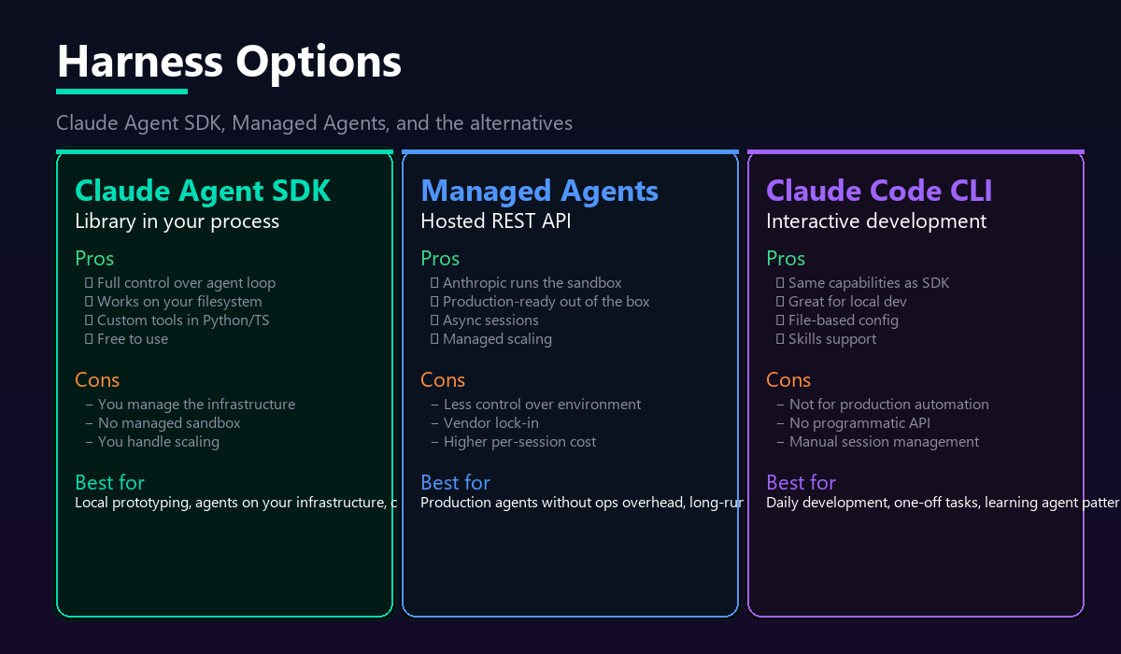Select 'Daily development, one-off tasks' line
1121x654 pixels.
click(x=943, y=504)
